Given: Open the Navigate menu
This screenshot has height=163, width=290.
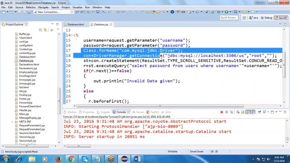Looking at the screenshot, I should pos(43,7).
